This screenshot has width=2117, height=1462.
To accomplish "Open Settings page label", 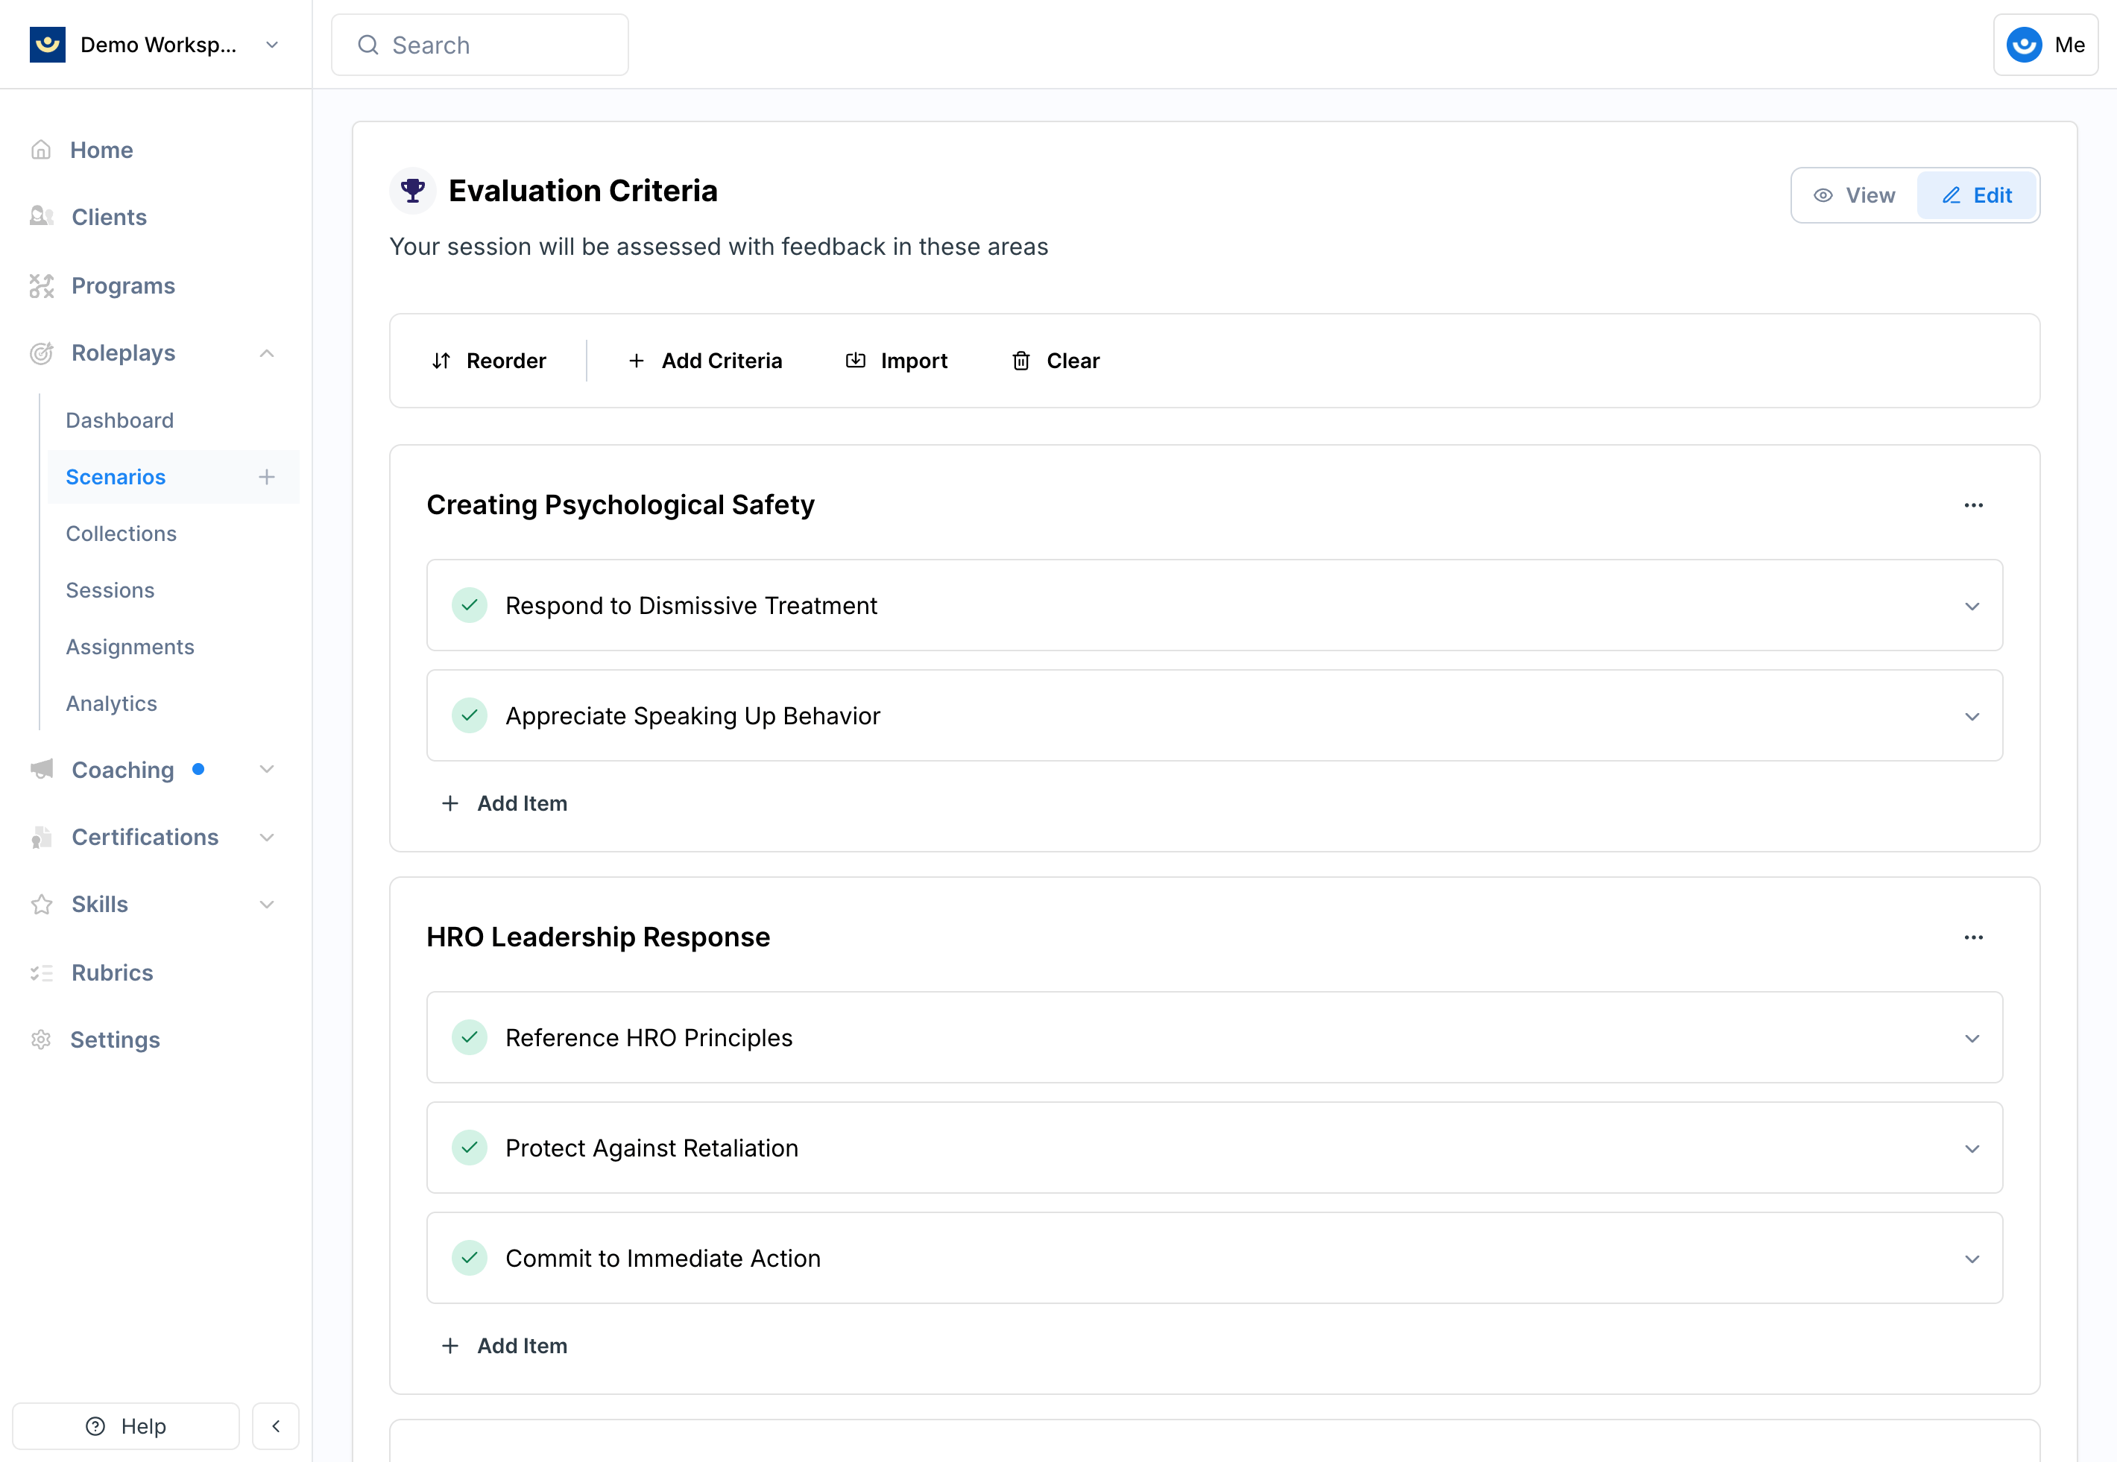I will [116, 1039].
